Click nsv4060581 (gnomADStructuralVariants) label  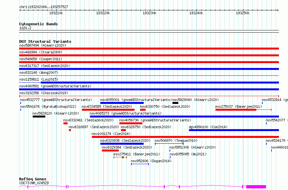pyautogui.click(x=55, y=86)
